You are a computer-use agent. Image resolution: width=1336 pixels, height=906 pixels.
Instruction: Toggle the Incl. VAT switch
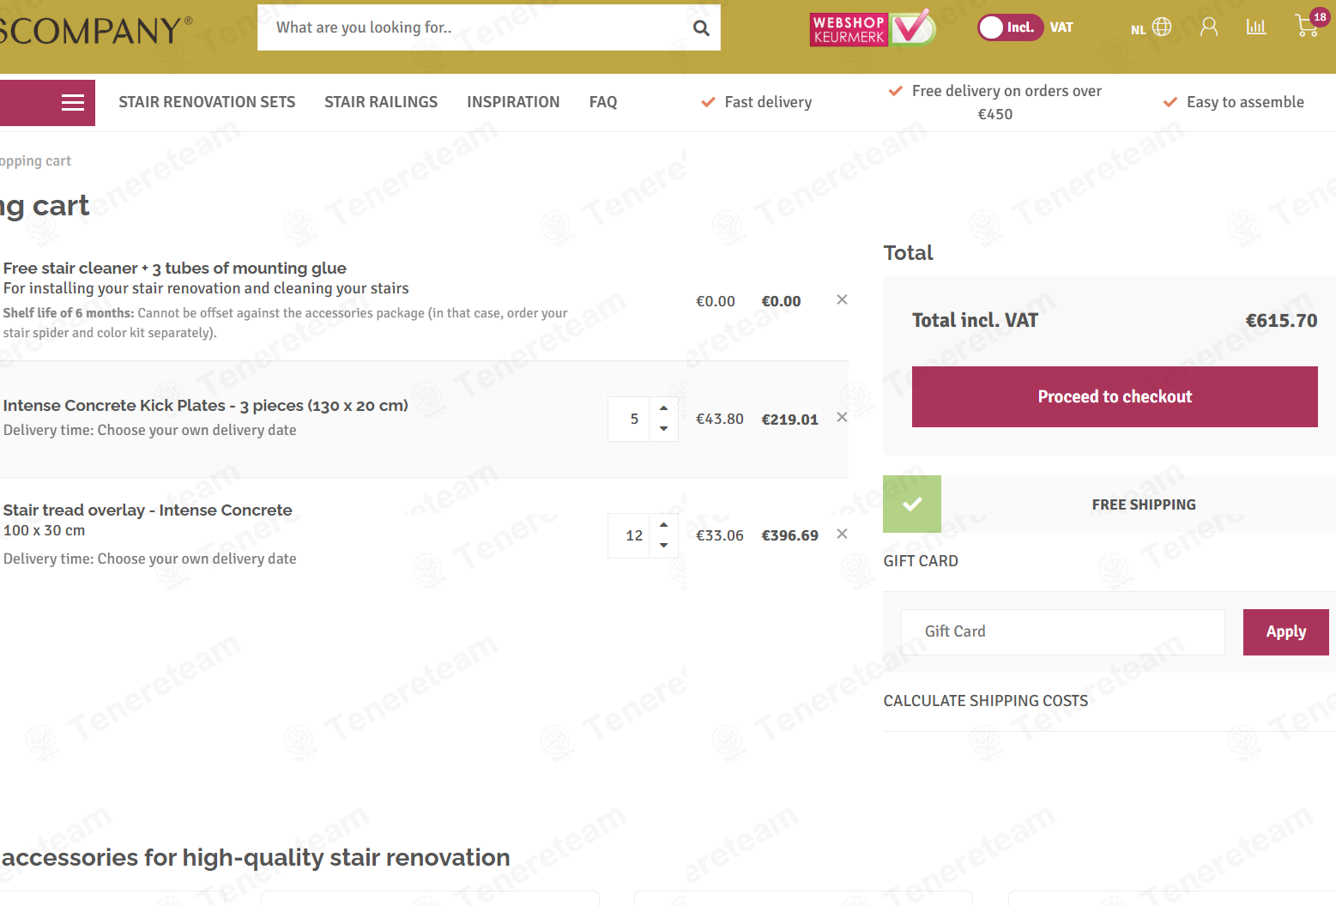1011,27
